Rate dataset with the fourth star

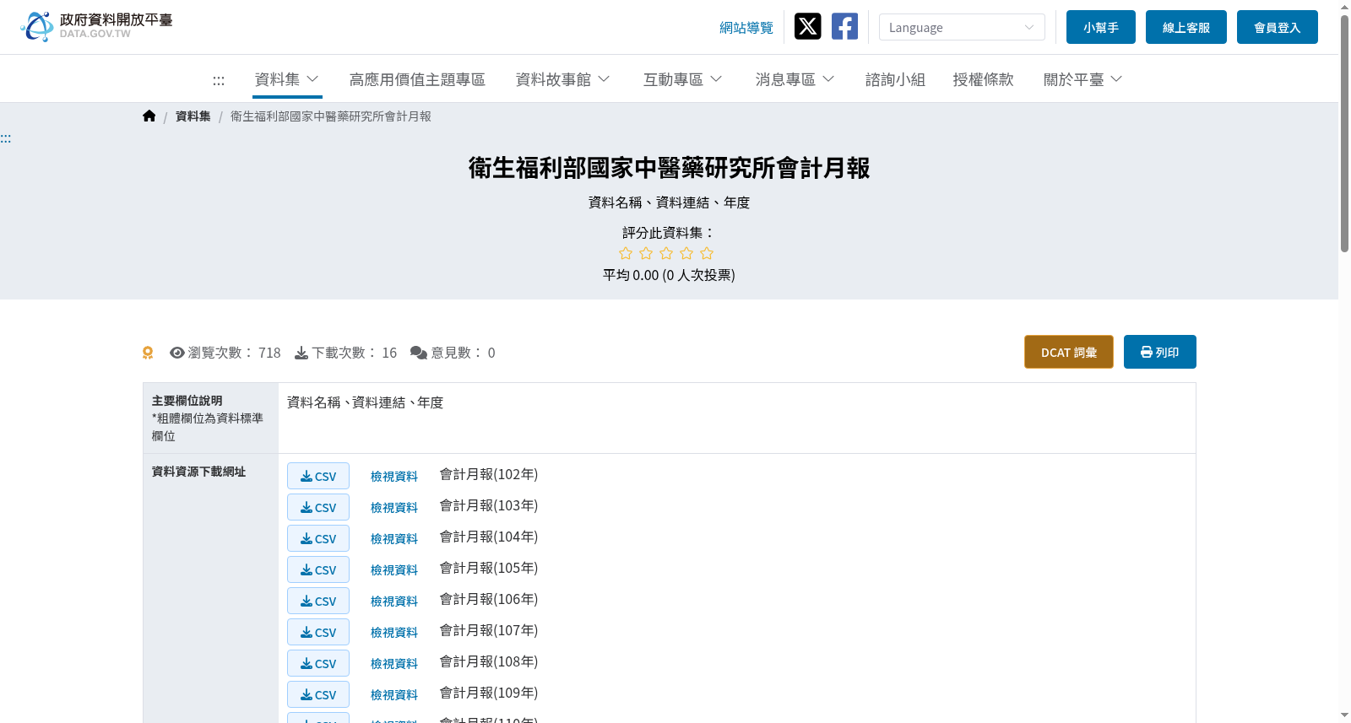(686, 253)
